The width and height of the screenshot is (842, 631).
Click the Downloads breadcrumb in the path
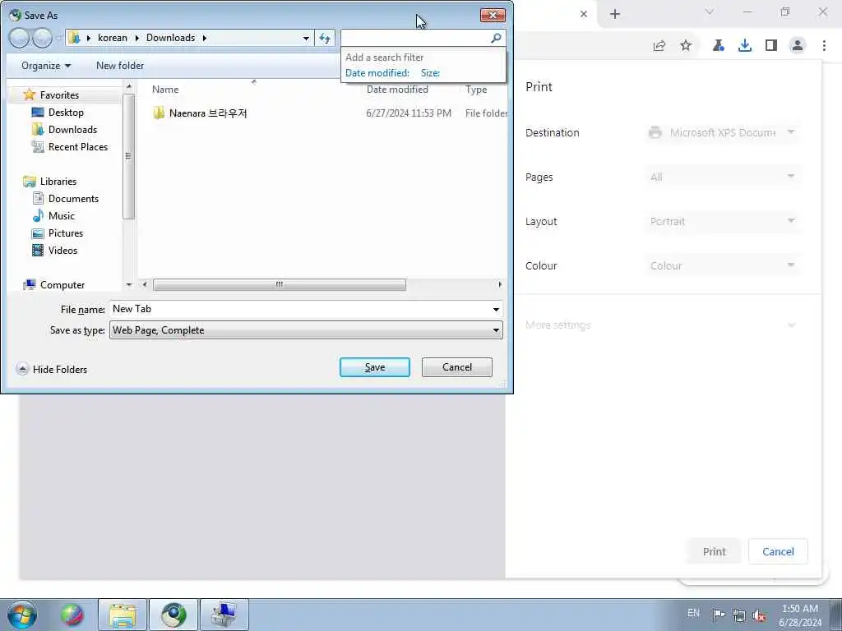(x=170, y=38)
